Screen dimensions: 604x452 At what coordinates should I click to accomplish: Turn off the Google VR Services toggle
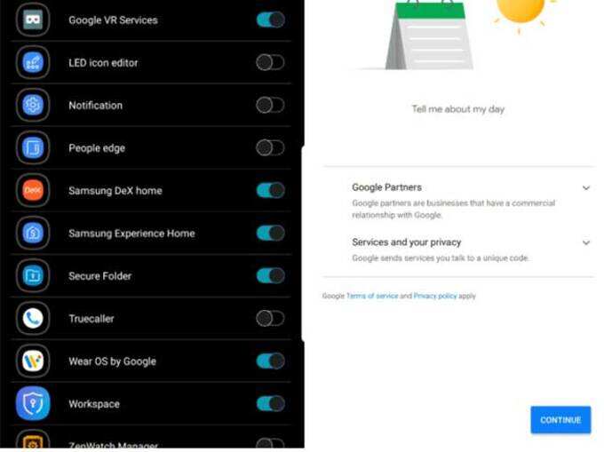270,20
